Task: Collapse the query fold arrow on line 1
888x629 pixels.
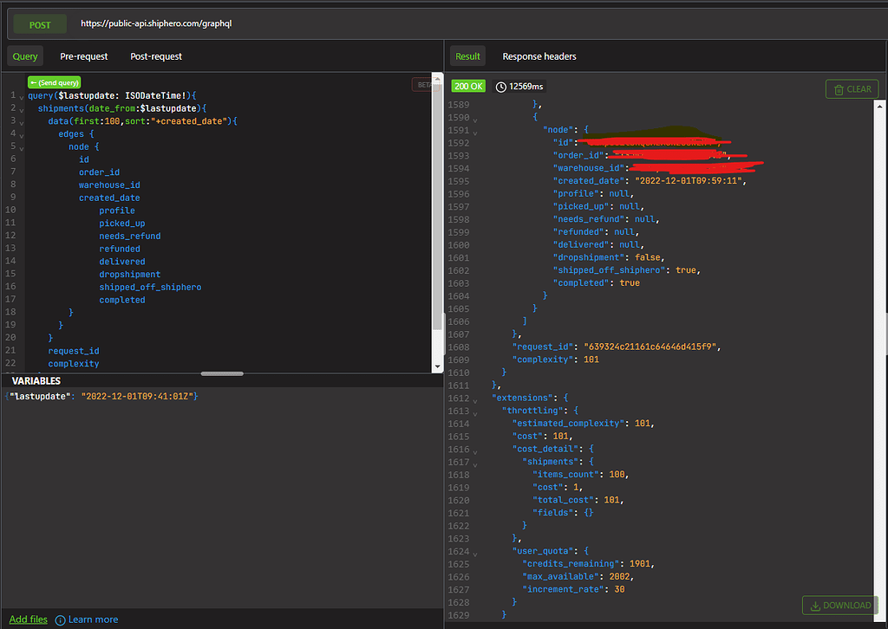Action: (x=22, y=96)
